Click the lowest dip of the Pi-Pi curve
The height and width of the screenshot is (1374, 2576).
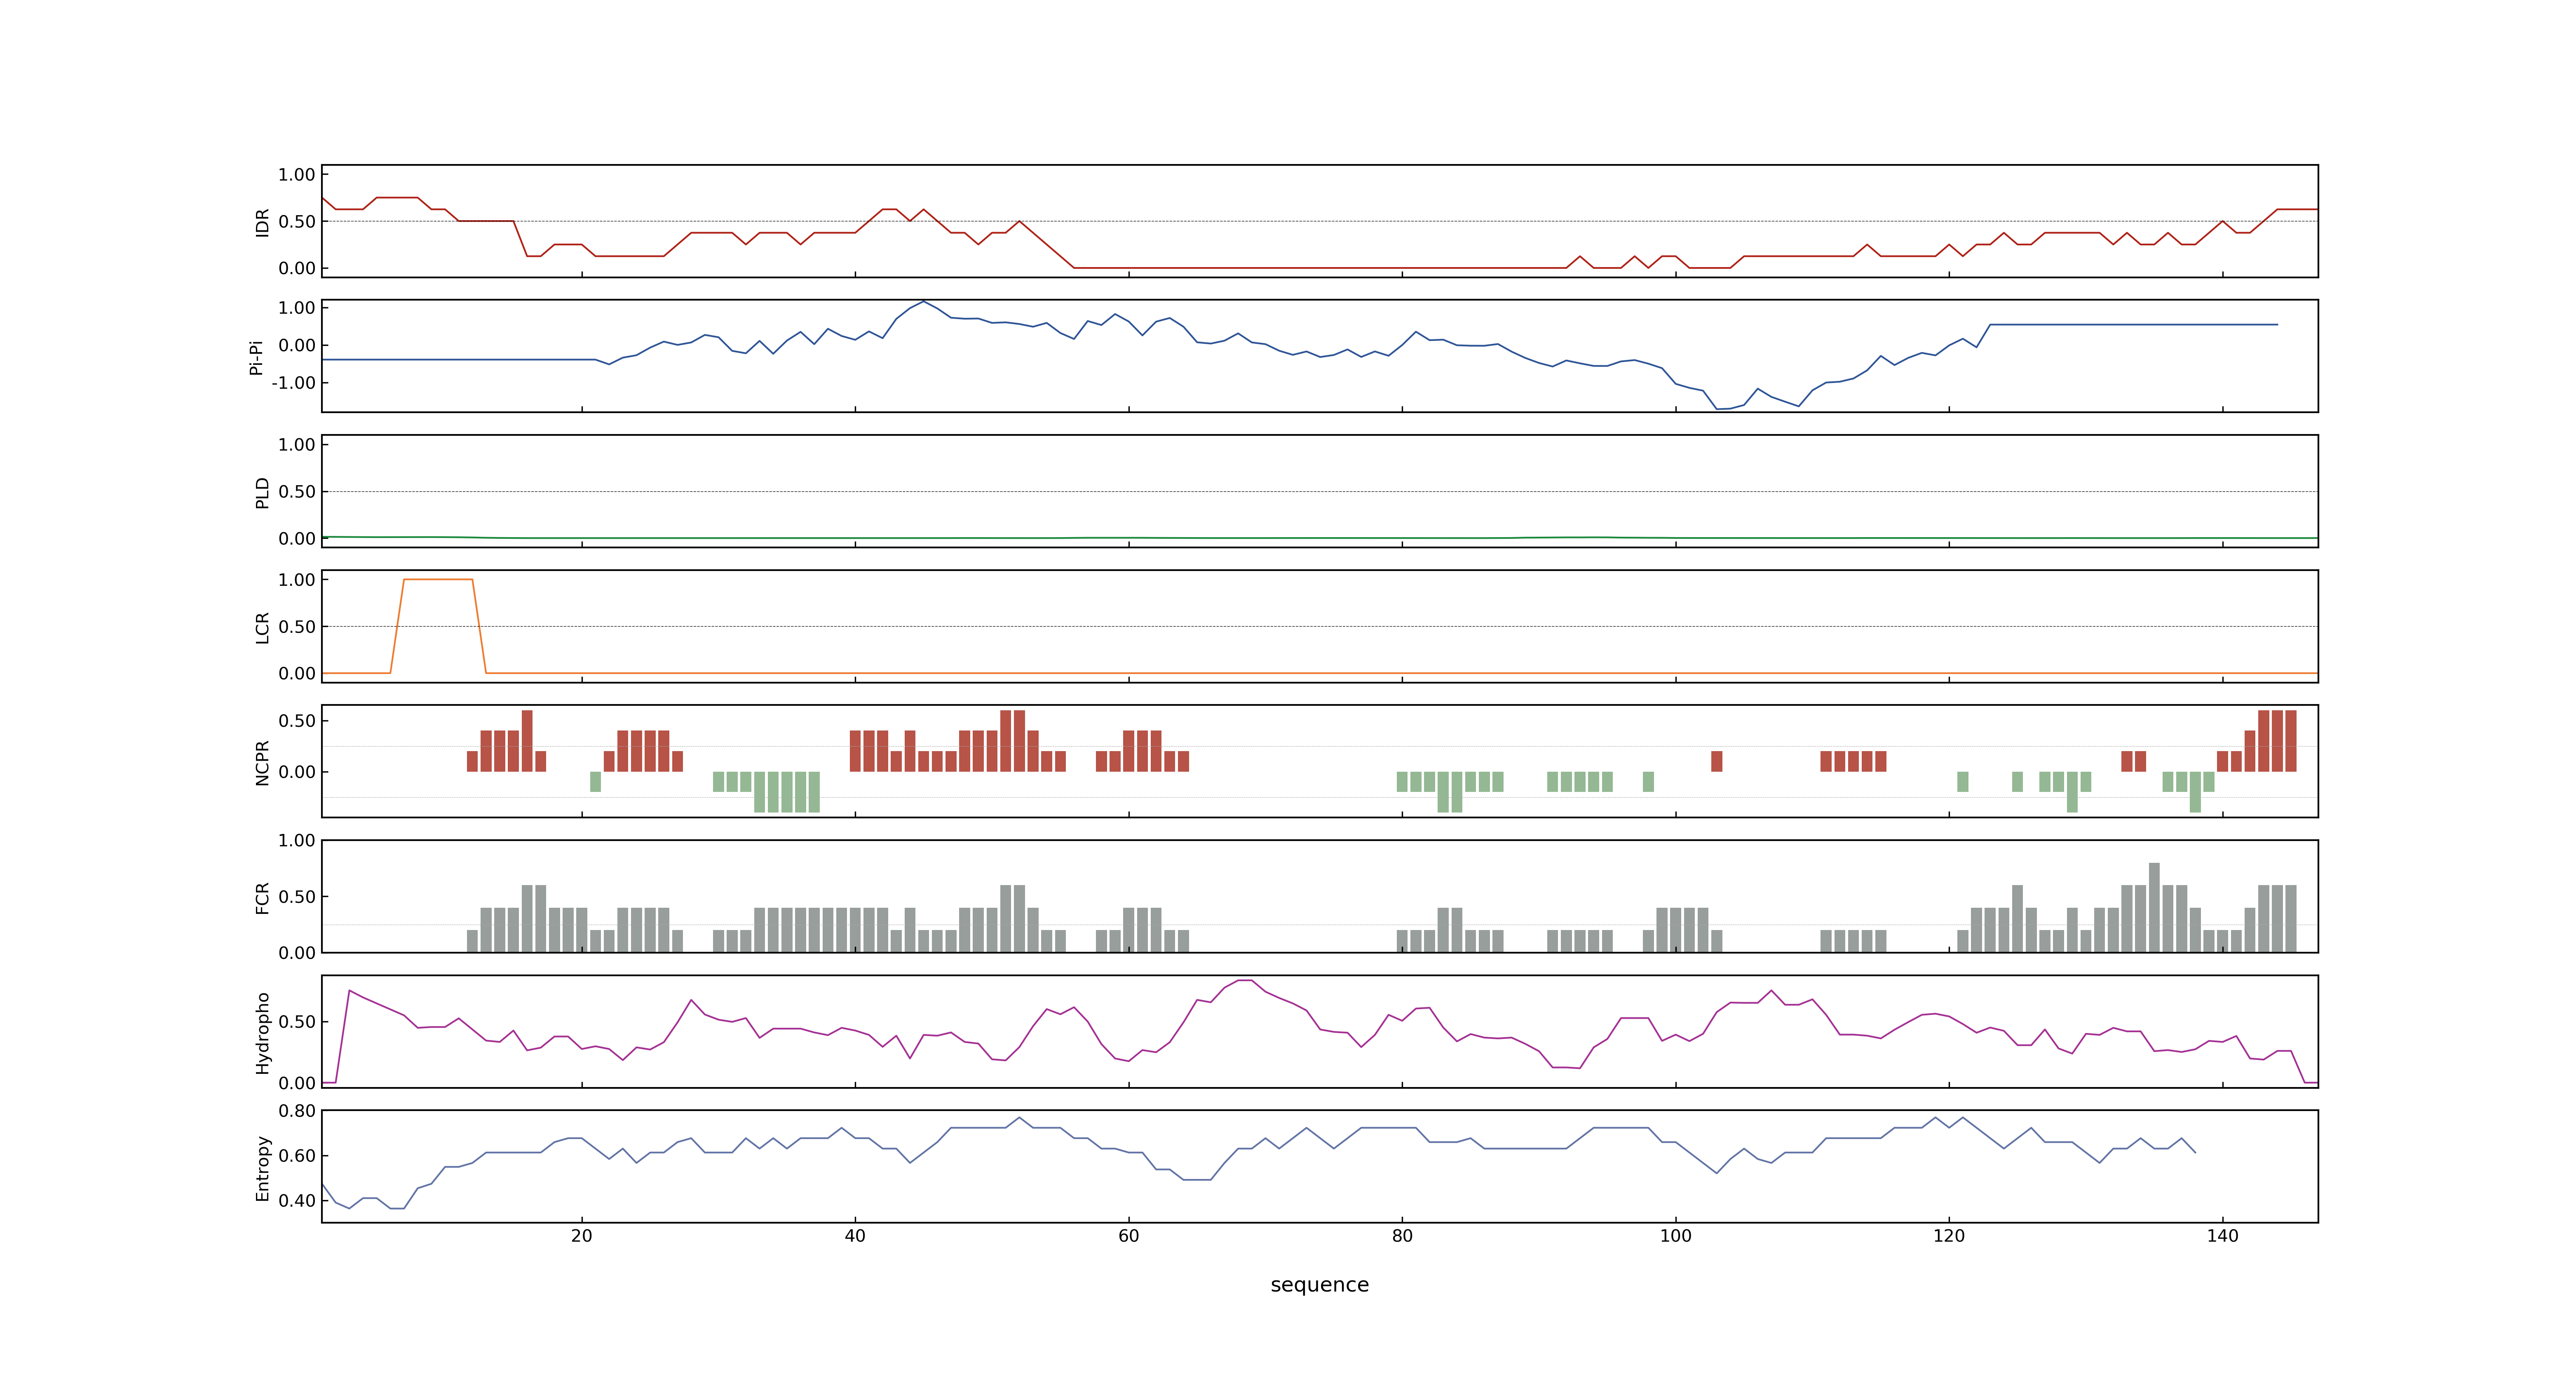(1722, 408)
